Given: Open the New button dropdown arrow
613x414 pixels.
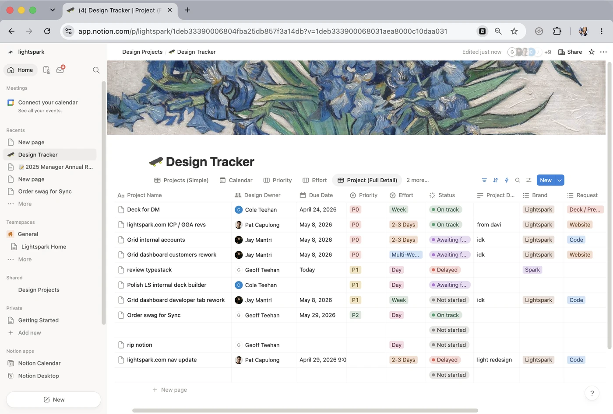Looking at the screenshot, I should 560,180.
